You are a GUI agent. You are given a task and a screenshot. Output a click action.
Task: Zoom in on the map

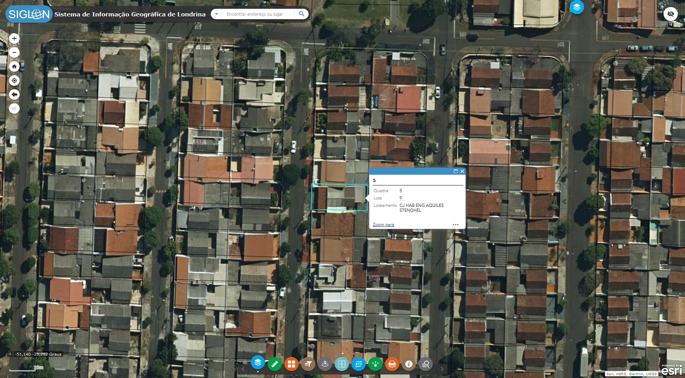[x=14, y=39]
